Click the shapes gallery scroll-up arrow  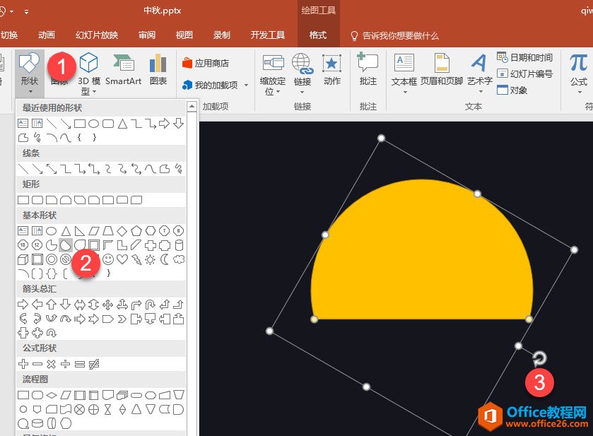point(192,107)
